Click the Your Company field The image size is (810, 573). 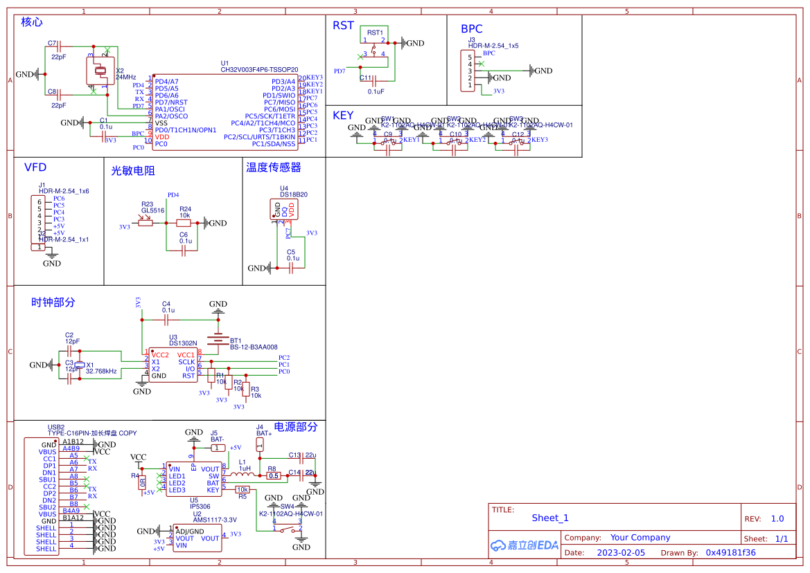pyautogui.click(x=640, y=538)
